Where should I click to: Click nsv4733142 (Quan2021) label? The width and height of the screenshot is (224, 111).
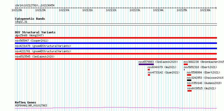pos(164,72)
